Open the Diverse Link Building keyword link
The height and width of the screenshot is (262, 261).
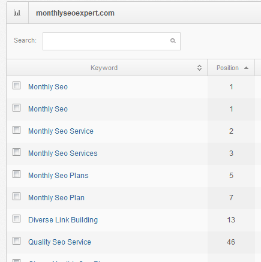click(x=63, y=220)
